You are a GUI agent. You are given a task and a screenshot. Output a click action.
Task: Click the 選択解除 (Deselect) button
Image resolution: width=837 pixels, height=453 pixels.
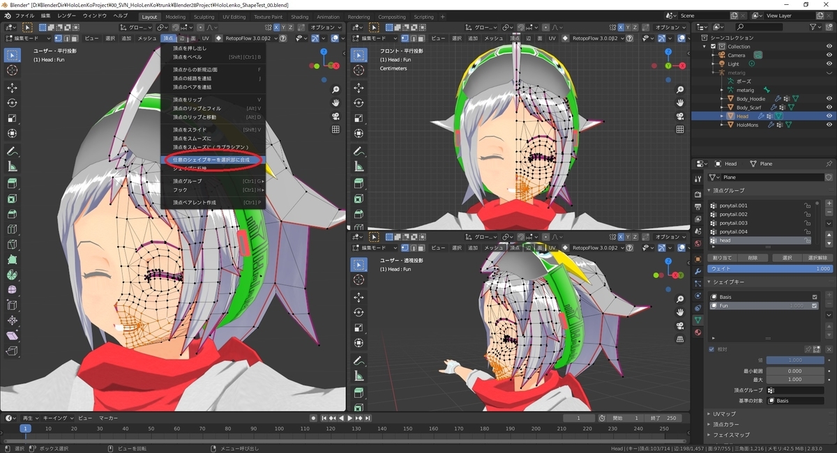817,257
